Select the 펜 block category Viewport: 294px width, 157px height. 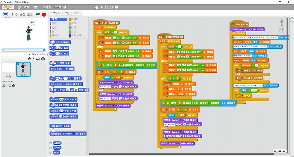pyautogui.click(x=58, y=31)
